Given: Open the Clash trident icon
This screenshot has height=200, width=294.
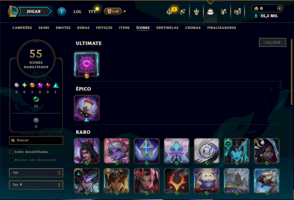Looking at the screenshot, I should point(169,12).
